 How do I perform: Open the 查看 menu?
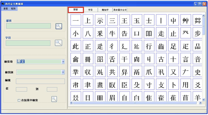click(6, 9)
